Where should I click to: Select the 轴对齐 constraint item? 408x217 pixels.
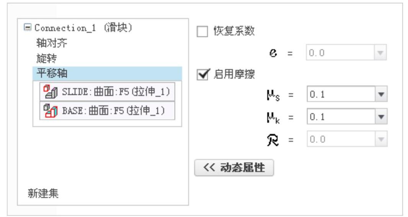52,43
